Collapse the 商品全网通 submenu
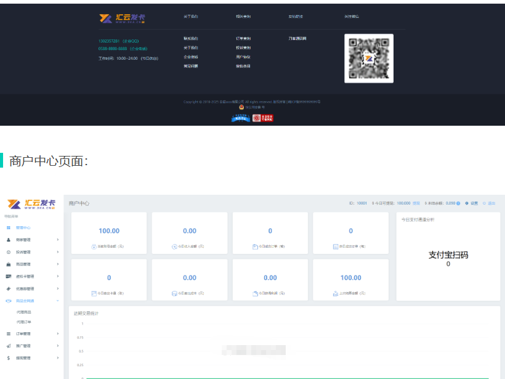505x379 pixels. click(57, 301)
